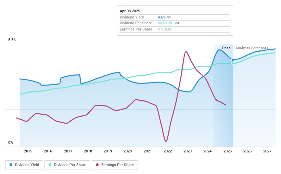This screenshot has height=174, width=281.
Task: Click the Apr 08 2025 tooltip date
Action: coord(130,11)
